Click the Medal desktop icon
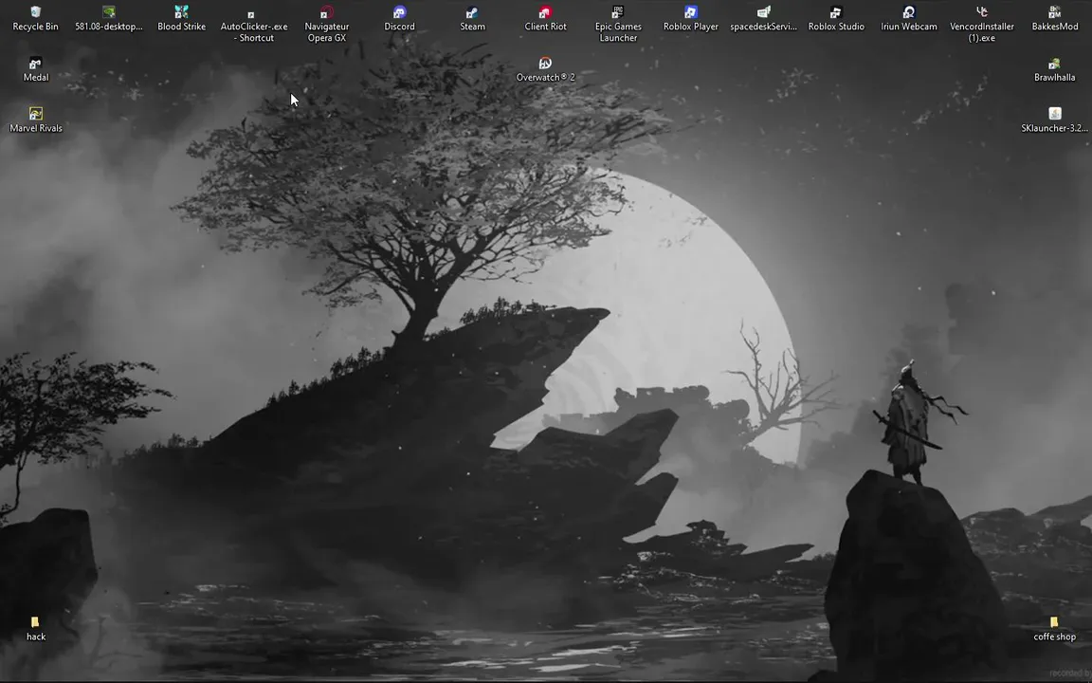The width and height of the screenshot is (1092, 683). 35,69
